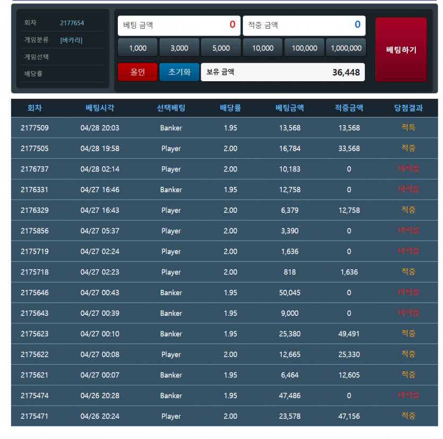Add 3,000 to the bet amount
Image resolution: width=443 pixels, height=439 pixels.
pos(179,48)
